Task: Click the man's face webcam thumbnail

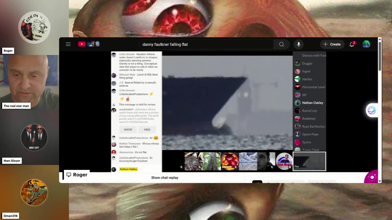Action: 266,161
